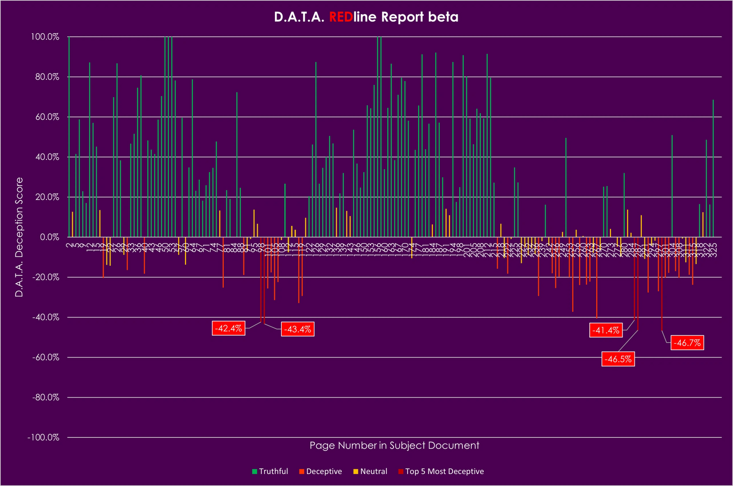Click the -42.4% data callout label

click(x=228, y=328)
